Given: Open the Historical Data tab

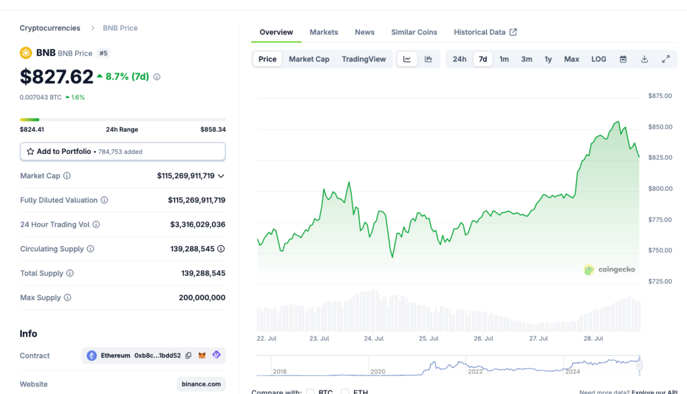Looking at the screenshot, I should [485, 32].
